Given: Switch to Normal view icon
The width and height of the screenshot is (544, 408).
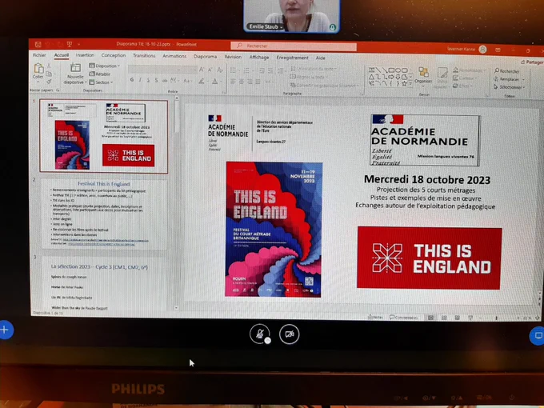Looking at the screenshot, I should pos(430,318).
